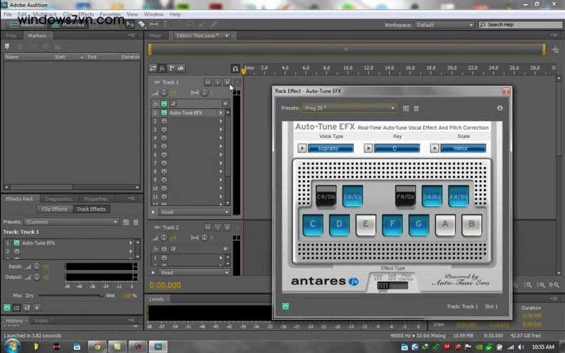Click the arrow beside the minor Scale
The image size is (565, 353).
pyautogui.click(x=434, y=148)
